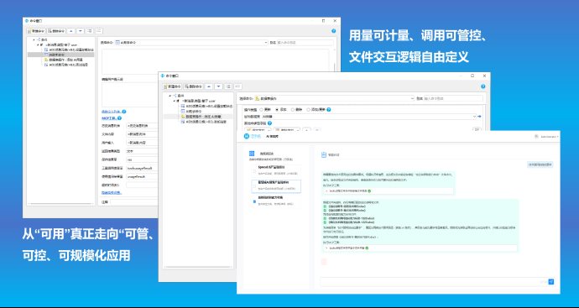This screenshot has width=579, height=308.
Task: Collapse root condition node in rearmost window tree
Action: pos(34,39)
